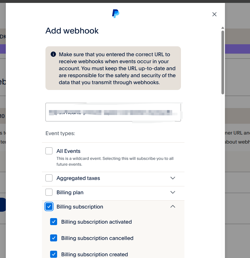Close the Add webhook dialog
Screen dimensions: 250x258
[x=214, y=14]
